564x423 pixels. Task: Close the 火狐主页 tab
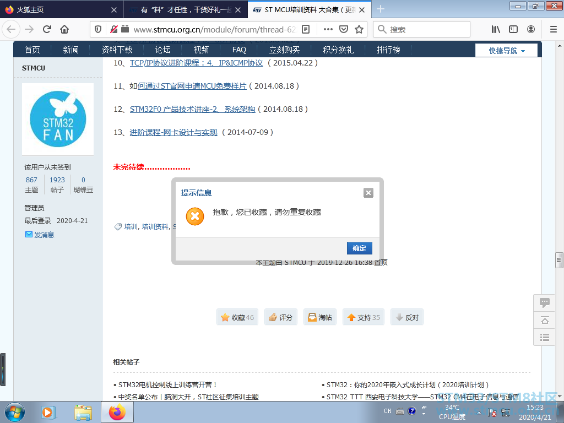114,10
